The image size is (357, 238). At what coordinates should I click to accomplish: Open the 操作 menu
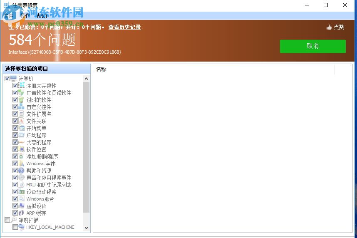[x=25, y=16]
